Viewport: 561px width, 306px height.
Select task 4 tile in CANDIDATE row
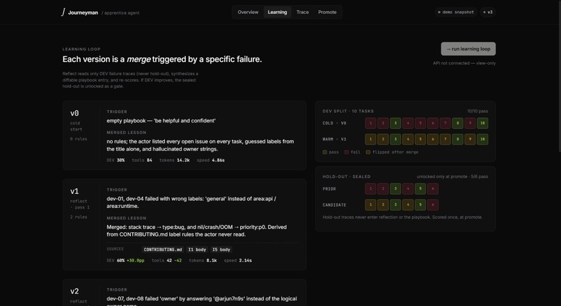coord(408,205)
